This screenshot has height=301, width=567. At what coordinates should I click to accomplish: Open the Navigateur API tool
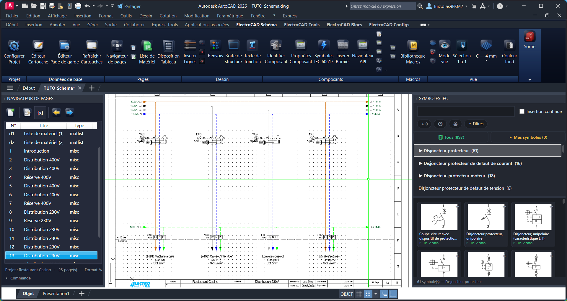tap(363, 52)
